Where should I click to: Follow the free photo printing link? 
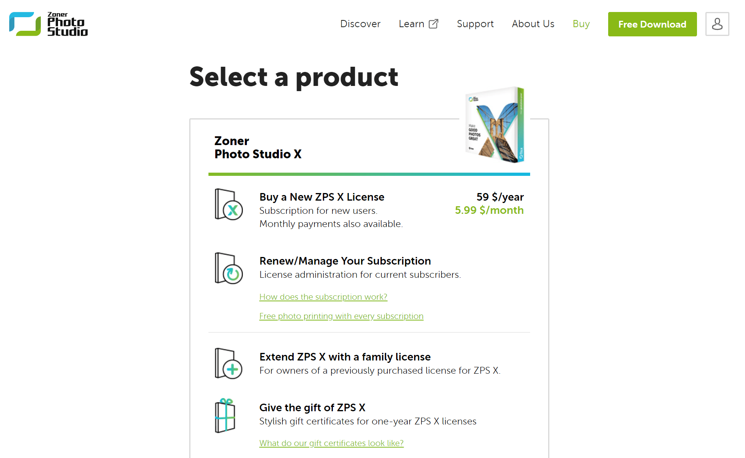coord(341,316)
